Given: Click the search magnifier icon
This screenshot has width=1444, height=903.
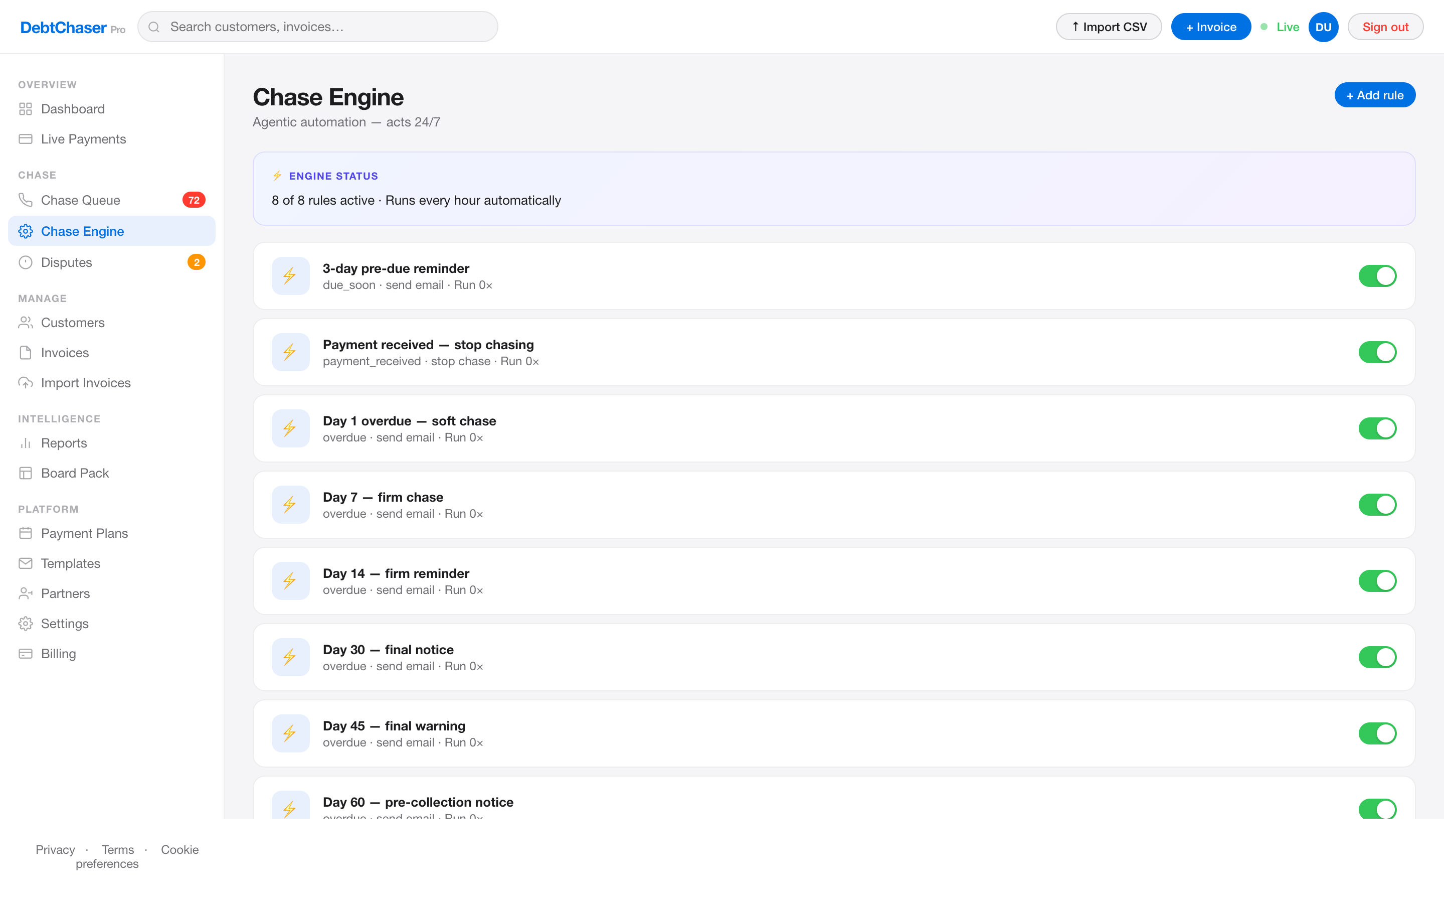Looking at the screenshot, I should [154, 27].
